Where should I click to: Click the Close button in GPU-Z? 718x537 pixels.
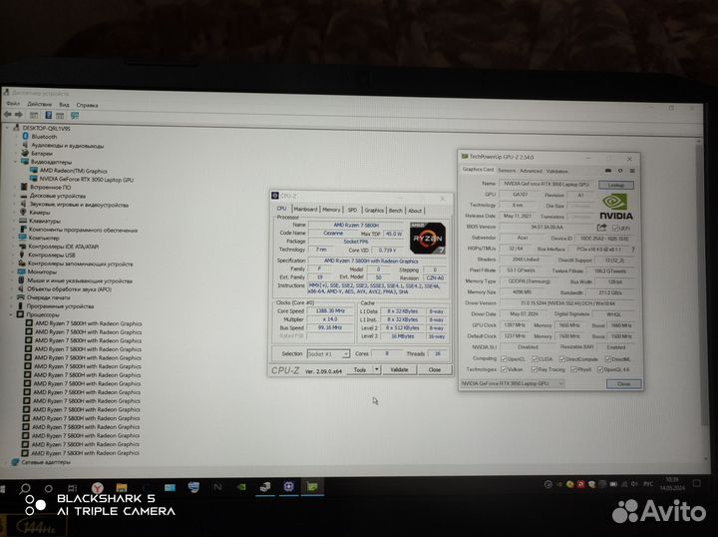[623, 384]
